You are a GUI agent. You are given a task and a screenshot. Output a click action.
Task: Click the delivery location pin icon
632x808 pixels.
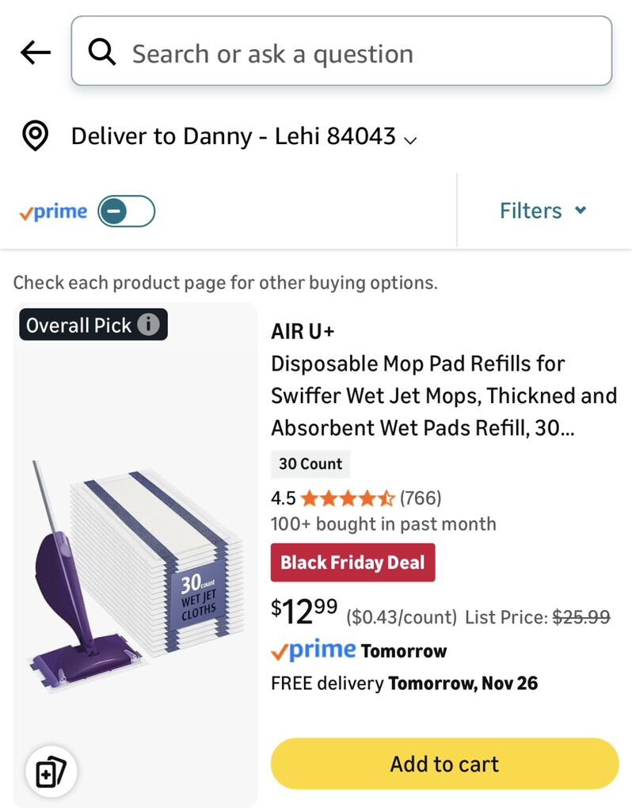(35, 136)
